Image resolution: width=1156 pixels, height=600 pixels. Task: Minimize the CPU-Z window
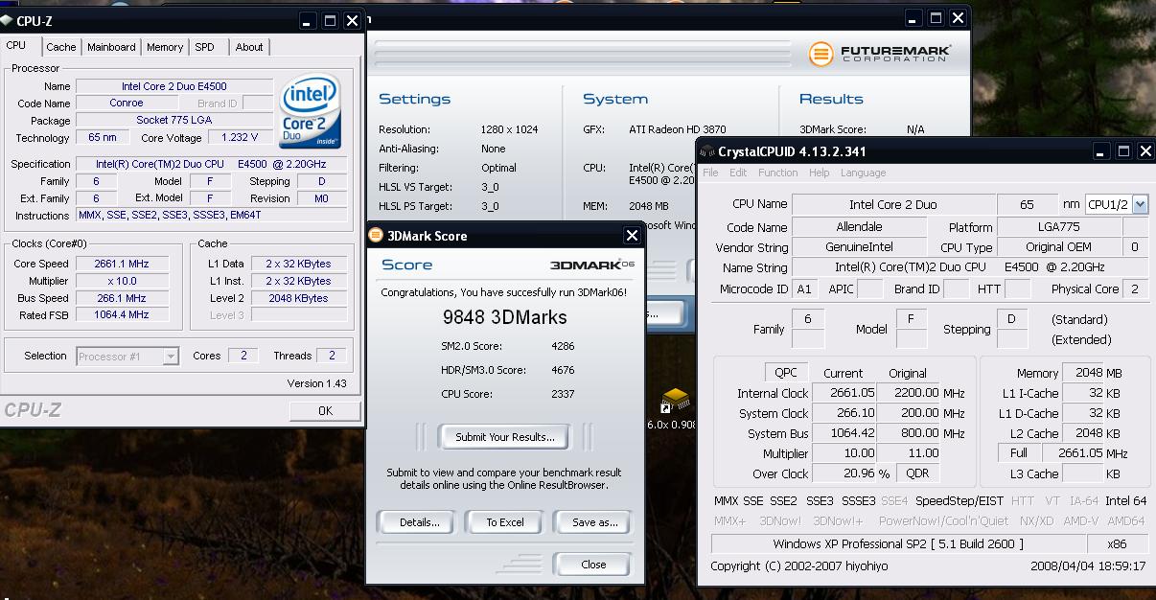tap(307, 20)
